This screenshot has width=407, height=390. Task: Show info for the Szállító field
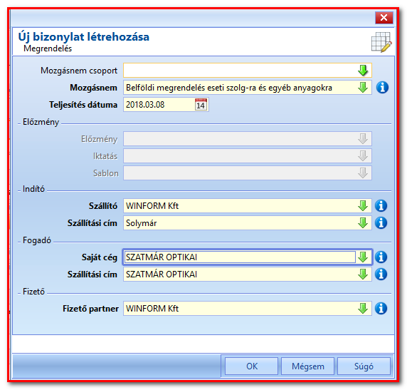click(x=381, y=206)
